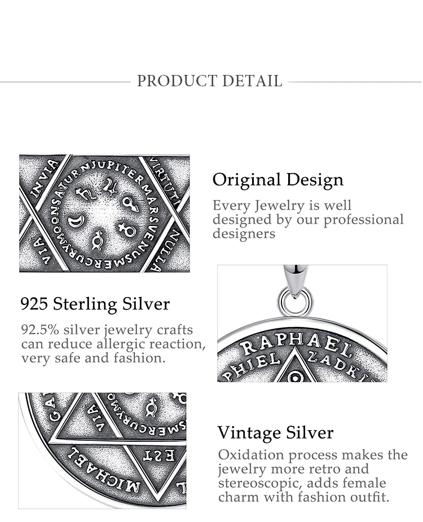The height and width of the screenshot is (522, 423).
Task: Click the 925 Sterling Silver heading
Action: (x=95, y=304)
